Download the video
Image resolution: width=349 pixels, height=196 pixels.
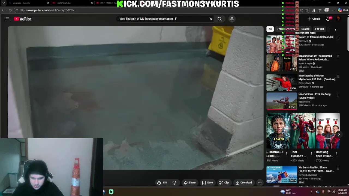tap(243, 183)
